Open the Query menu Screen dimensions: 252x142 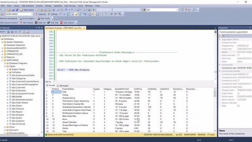pos(17,6)
